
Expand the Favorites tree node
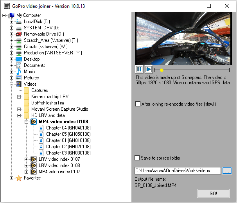[x=12, y=178]
